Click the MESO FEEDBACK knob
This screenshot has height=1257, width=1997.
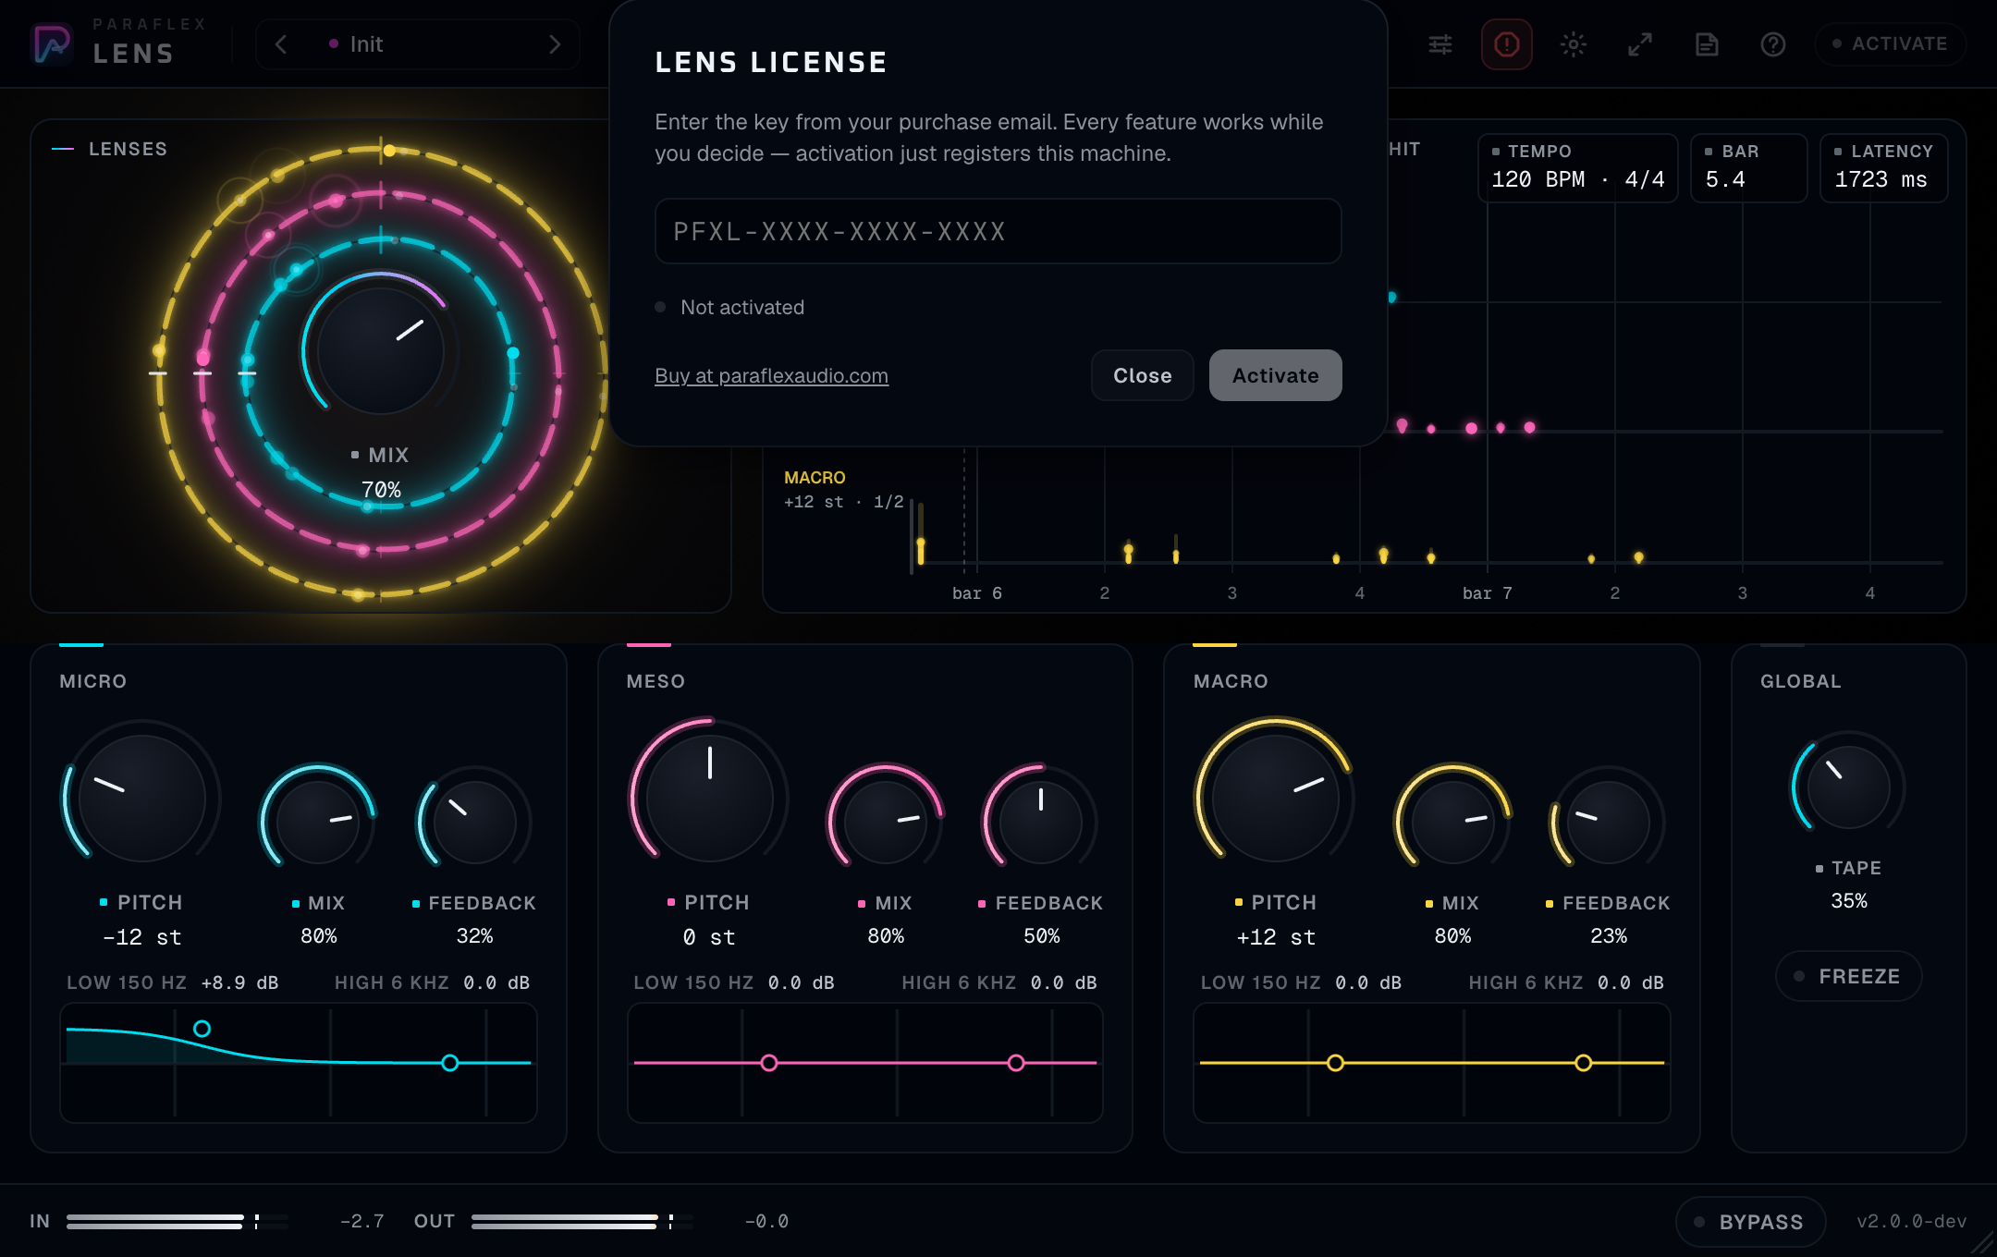click(1041, 823)
